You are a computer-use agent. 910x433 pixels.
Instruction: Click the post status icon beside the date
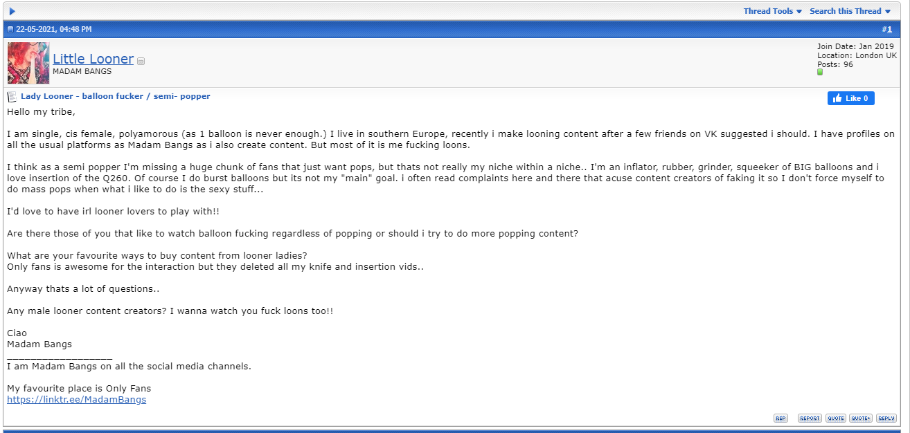[10, 30]
